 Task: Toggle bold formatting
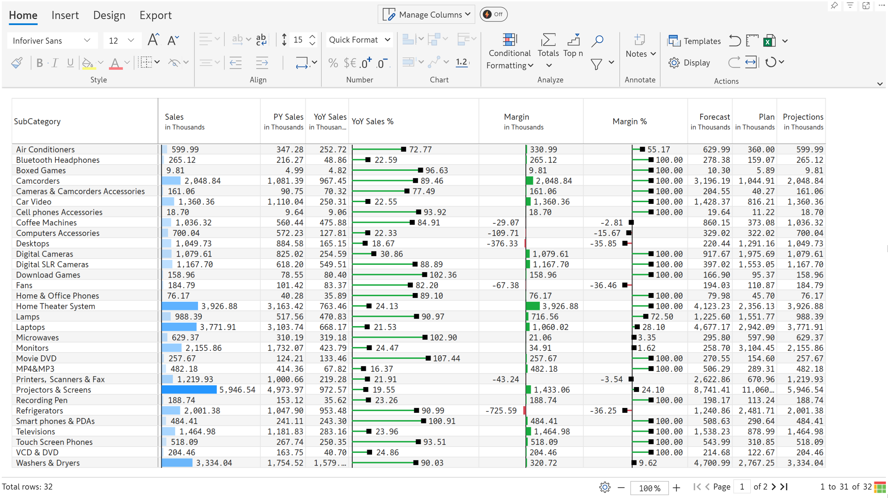39,63
